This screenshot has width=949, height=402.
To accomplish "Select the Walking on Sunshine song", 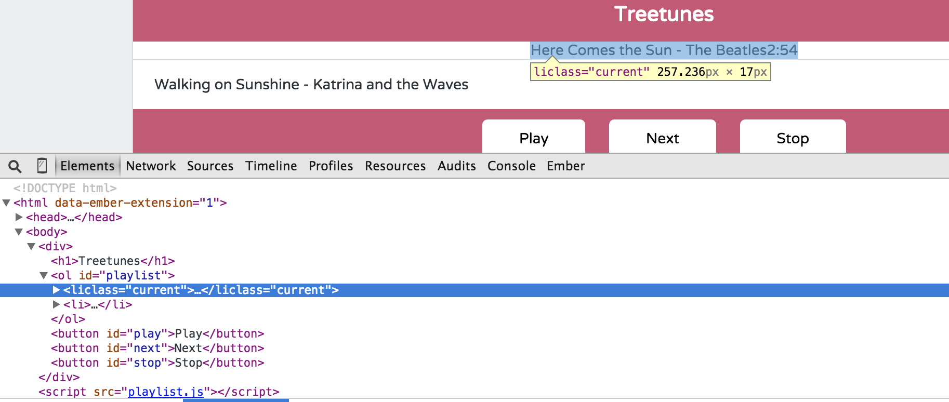I will pos(311,85).
